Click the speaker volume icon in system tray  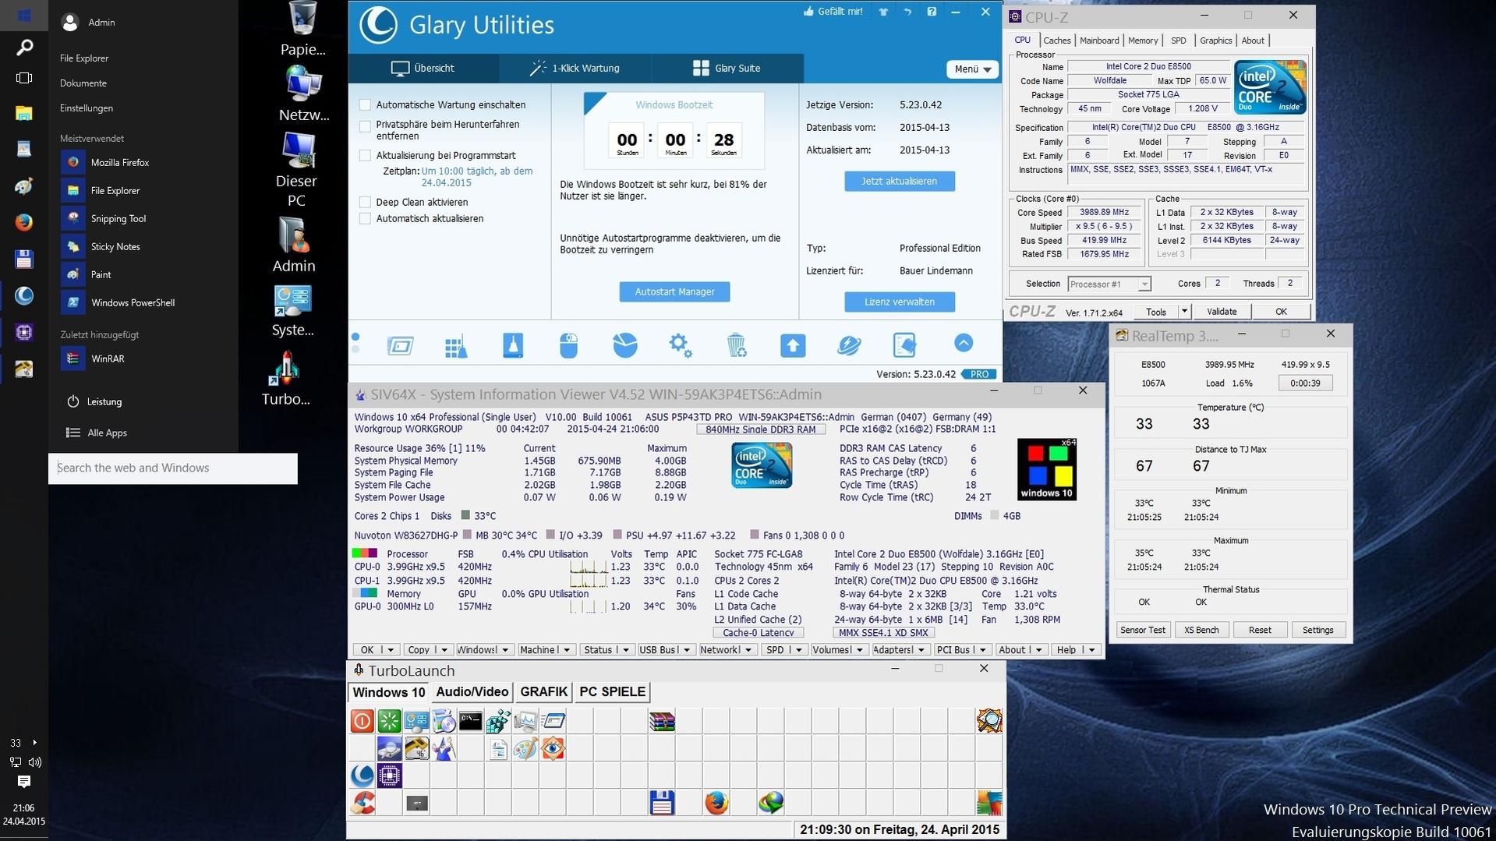coord(34,762)
